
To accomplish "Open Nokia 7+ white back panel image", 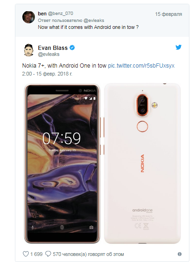I will (142, 163).
